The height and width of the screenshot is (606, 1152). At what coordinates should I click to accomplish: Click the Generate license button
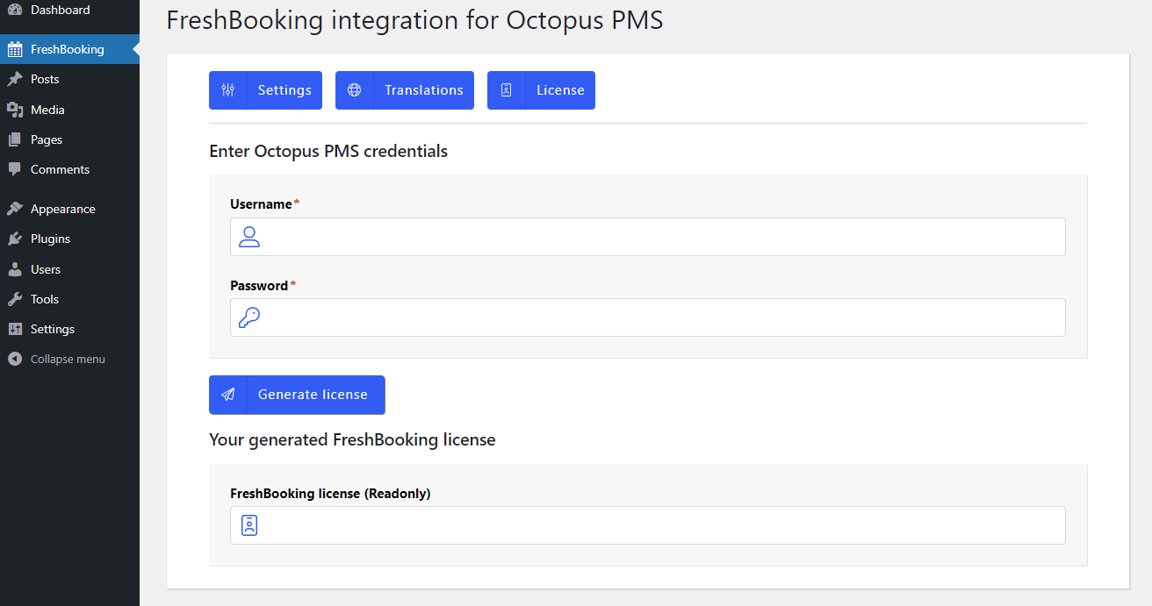[x=297, y=395]
